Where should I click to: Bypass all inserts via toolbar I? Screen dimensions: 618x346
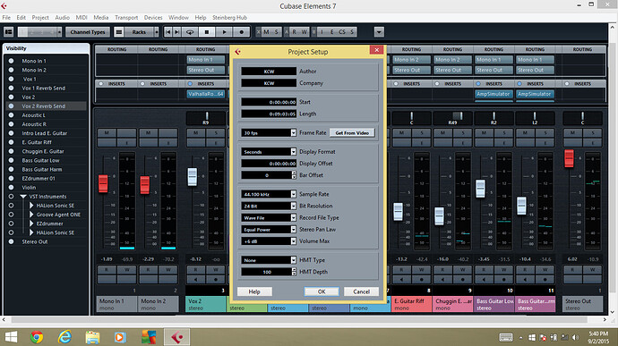322,32
